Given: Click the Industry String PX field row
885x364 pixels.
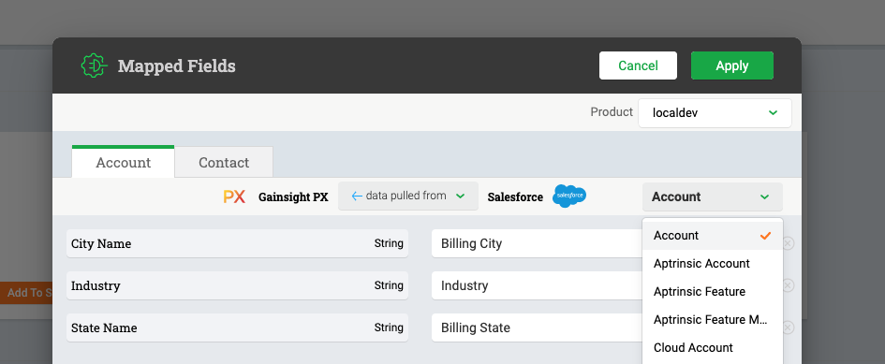Looking at the screenshot, I should [x=237, y=285].
